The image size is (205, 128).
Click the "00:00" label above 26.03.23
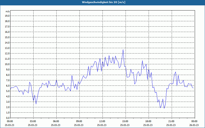point(195,121)
